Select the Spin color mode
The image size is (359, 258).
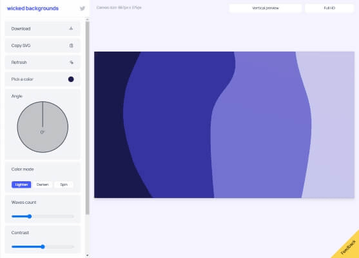[64, 184]
